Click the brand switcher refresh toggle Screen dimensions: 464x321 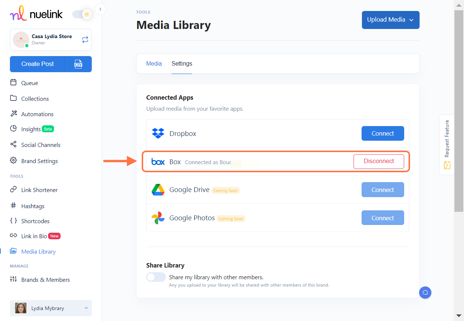click(x=85, y=39)
